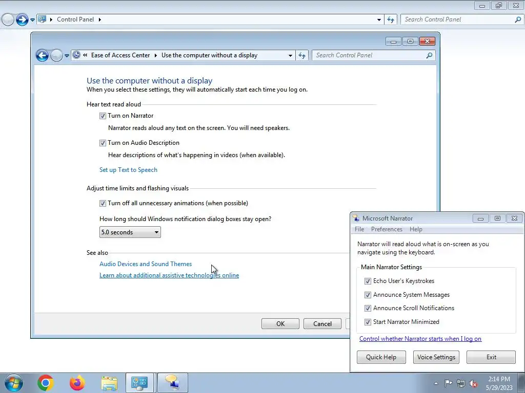Click the search magnifier in Ease of Access window
This screenshot has width=525, height=393.
pos(429,55)
